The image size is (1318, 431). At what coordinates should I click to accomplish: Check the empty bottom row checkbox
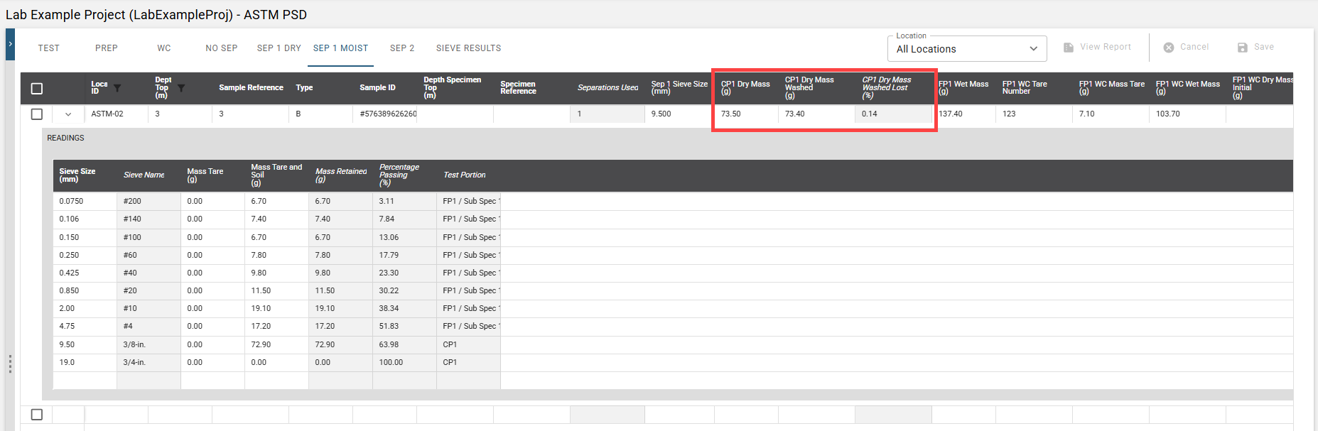[x=37, y=415]
